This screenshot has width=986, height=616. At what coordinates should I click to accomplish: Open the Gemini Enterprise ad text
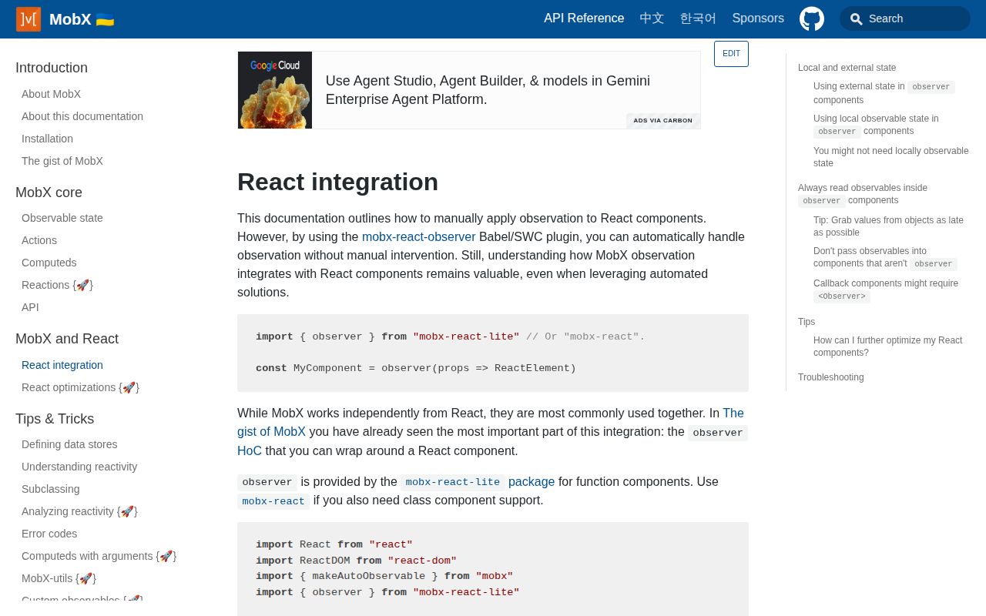(488, 90)
